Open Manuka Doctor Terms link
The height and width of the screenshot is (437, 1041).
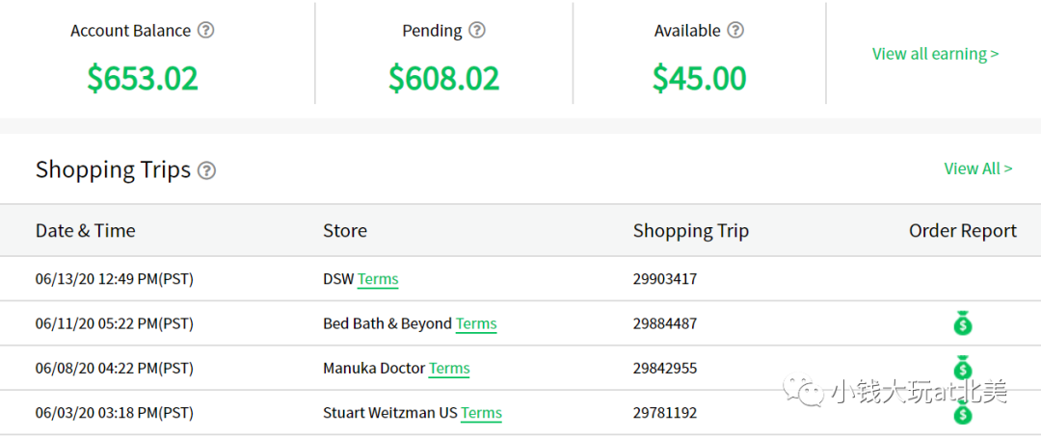coord(449,368)
